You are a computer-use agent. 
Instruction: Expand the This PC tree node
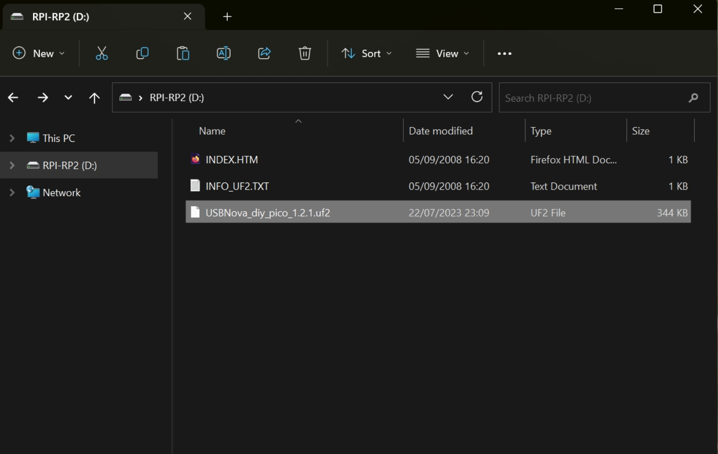[x=12, y=138]
